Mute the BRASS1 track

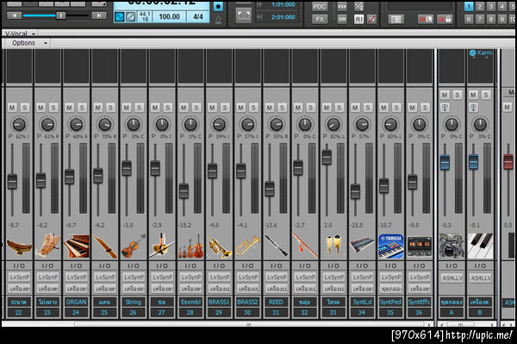[x=212, y=108]
